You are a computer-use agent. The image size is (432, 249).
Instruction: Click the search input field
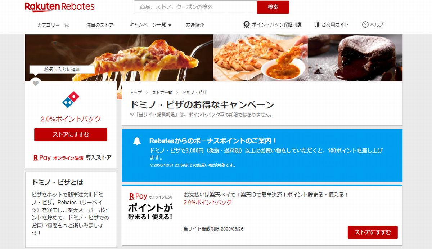pos(195,7)
